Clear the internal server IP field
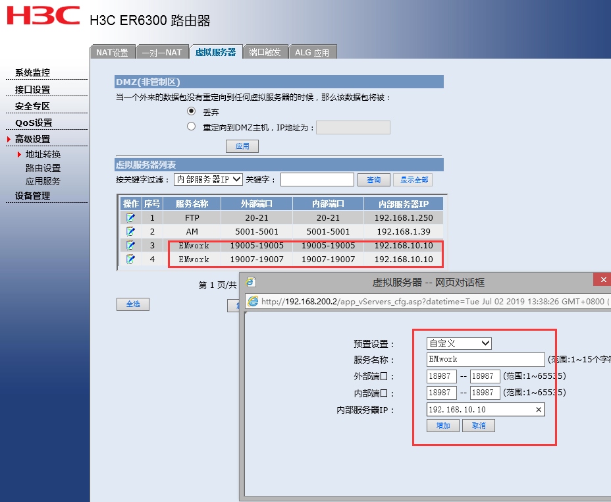The image size is (611, 502). pos(539,410)
